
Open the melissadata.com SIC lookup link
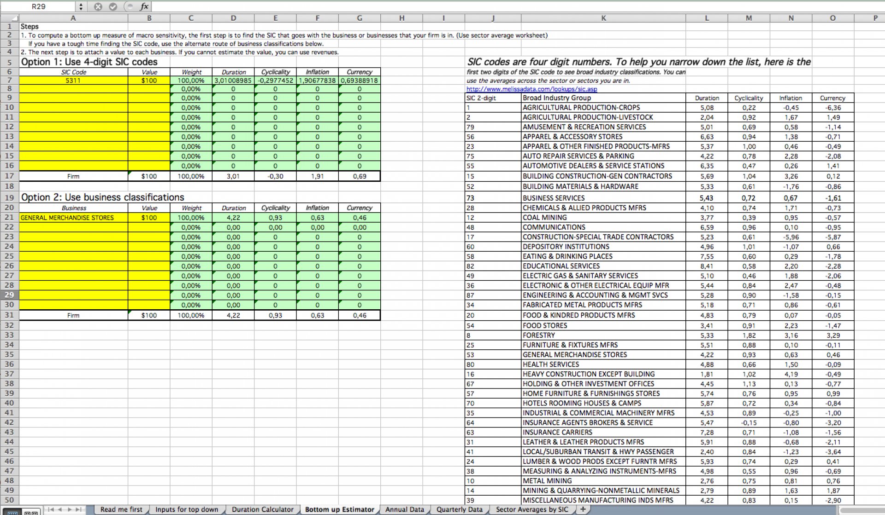pyautogui.click(x=531, y=89)
